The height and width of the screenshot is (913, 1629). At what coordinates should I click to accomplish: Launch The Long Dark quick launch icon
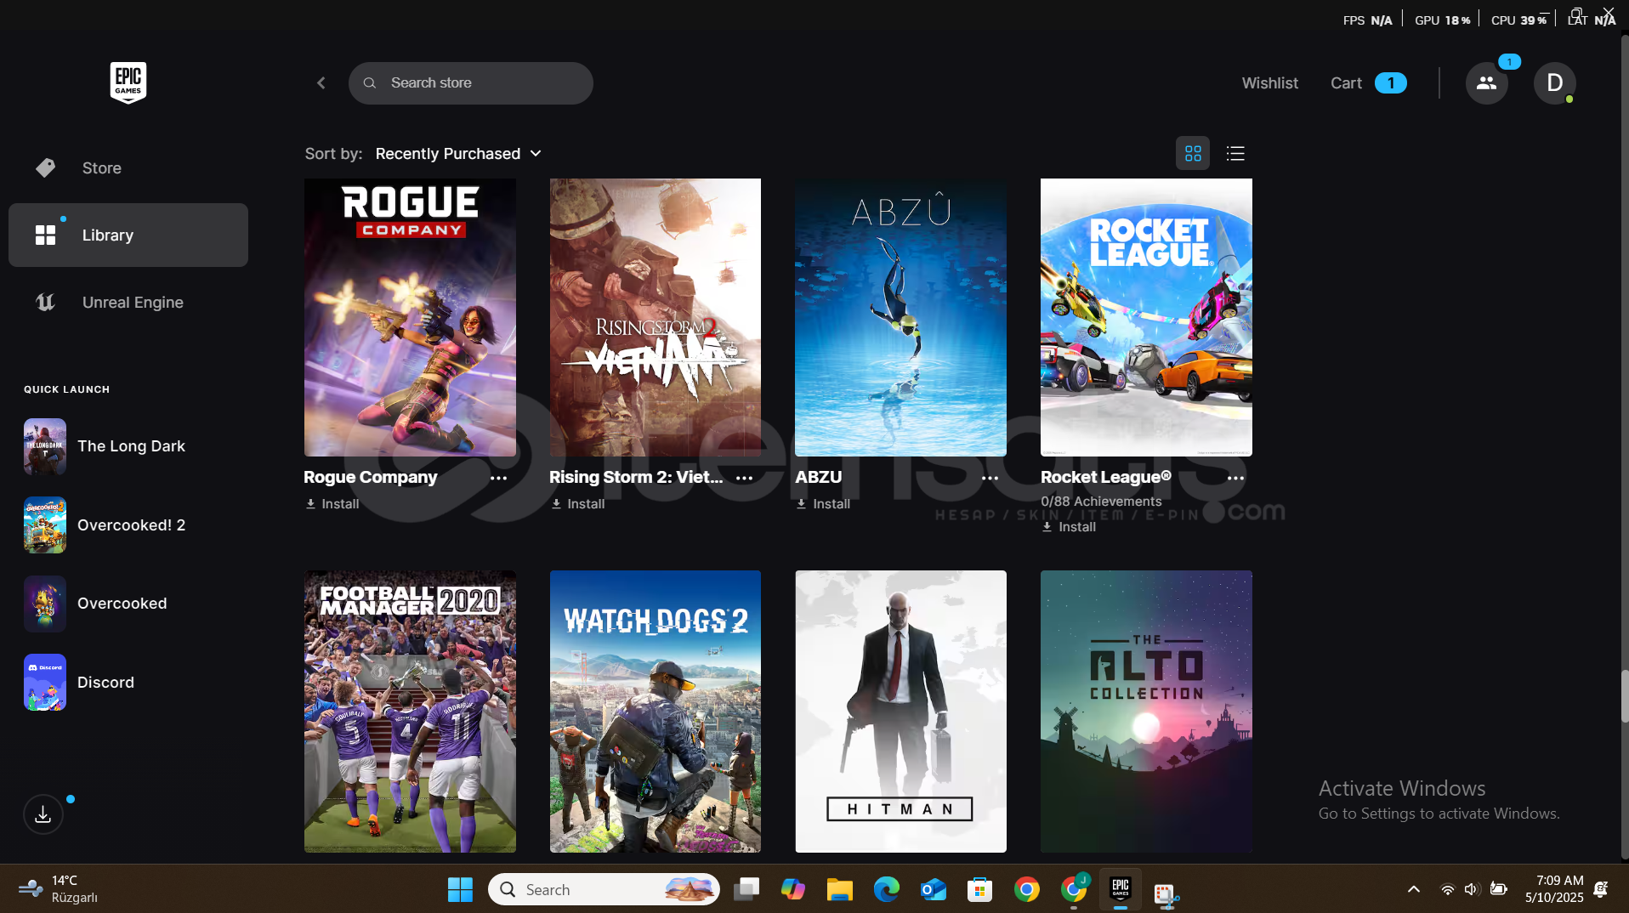tap(45, 446)
